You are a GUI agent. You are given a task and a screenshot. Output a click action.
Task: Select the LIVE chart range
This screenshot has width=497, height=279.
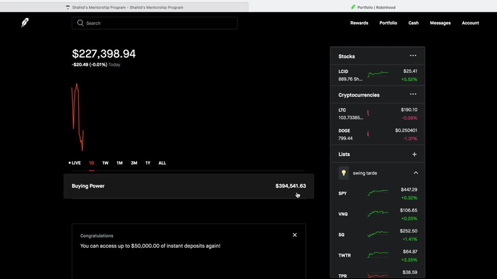click(x=75, y=163)
